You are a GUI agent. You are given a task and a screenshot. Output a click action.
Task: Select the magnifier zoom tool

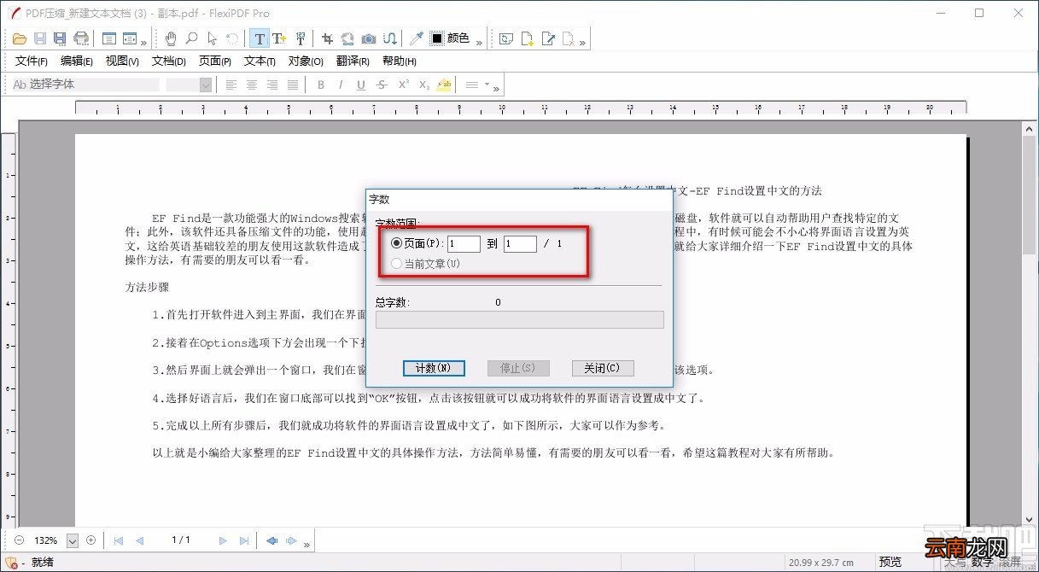[192, 38]
